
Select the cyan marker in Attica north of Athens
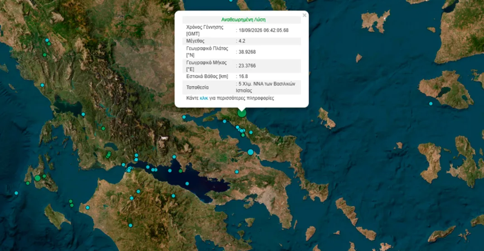237,172
